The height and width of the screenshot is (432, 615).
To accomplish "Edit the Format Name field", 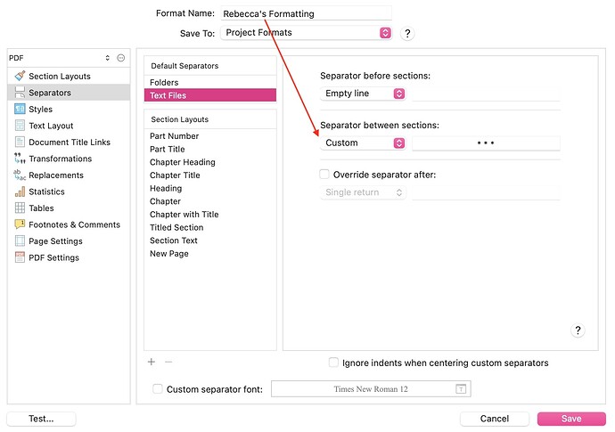I will pyautogui.click(x=307, y=13).
